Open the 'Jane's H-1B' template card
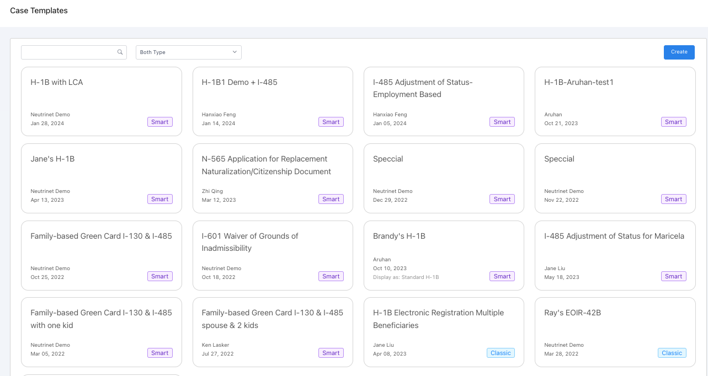Image resolution: width=708 pixels, height=376 pixels. tap(101, 178)
